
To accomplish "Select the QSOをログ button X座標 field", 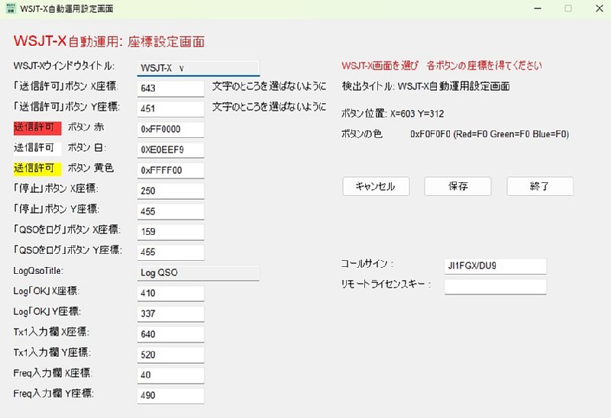I will coord(170,231).
